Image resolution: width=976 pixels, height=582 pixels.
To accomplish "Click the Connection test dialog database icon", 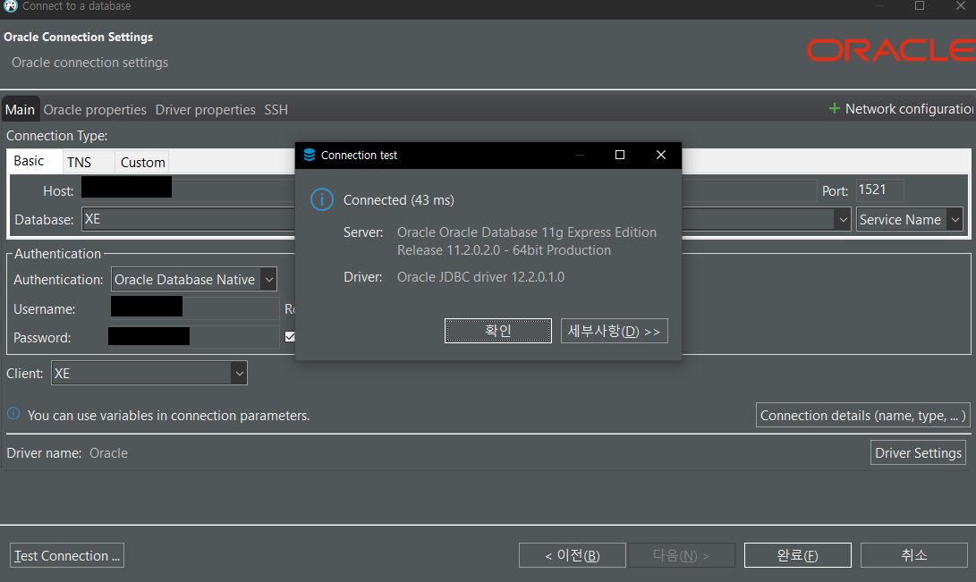I will pyautogui.click(x=310, y=155).
